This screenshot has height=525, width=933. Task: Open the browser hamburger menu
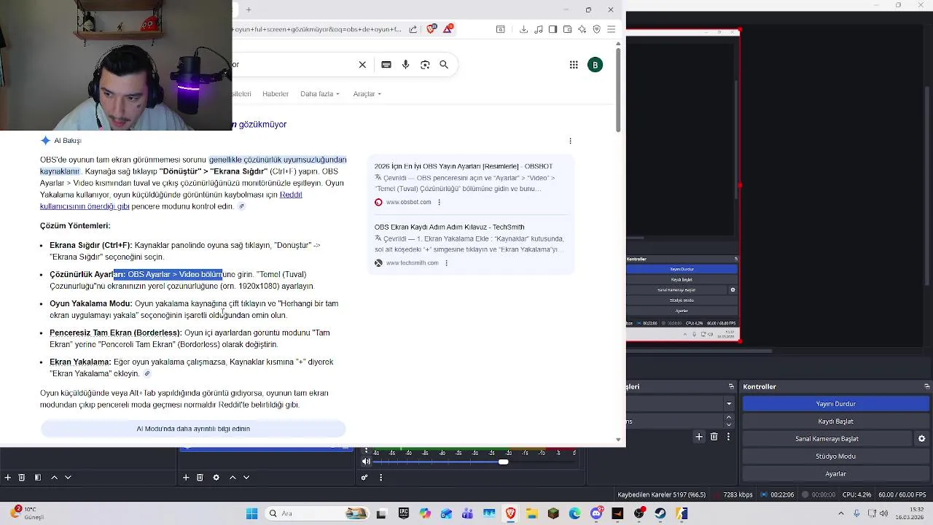click(611, 29)
